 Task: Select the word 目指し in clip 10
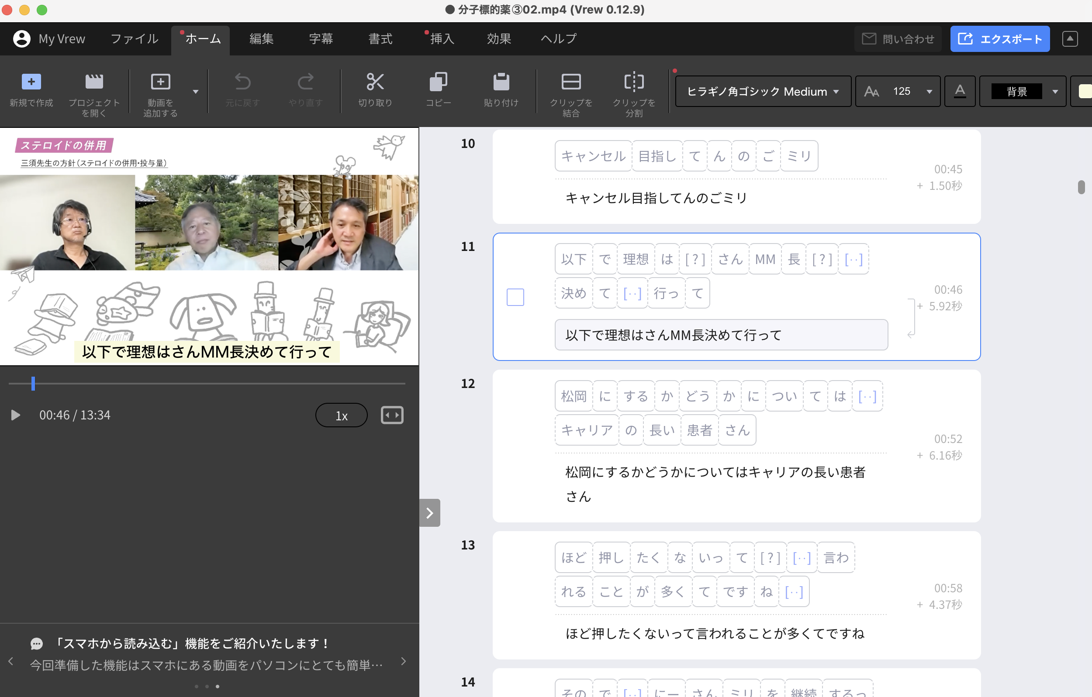click(657, 156)
